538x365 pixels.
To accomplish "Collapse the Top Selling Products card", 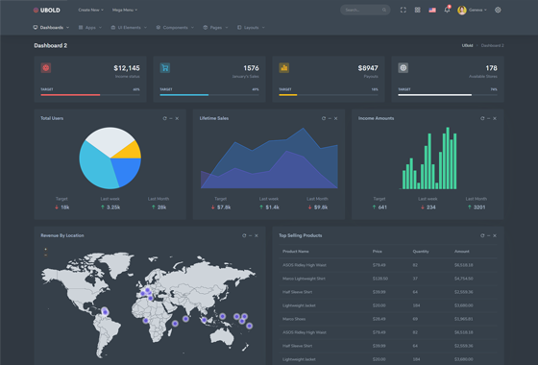I will tap(489, 235).
